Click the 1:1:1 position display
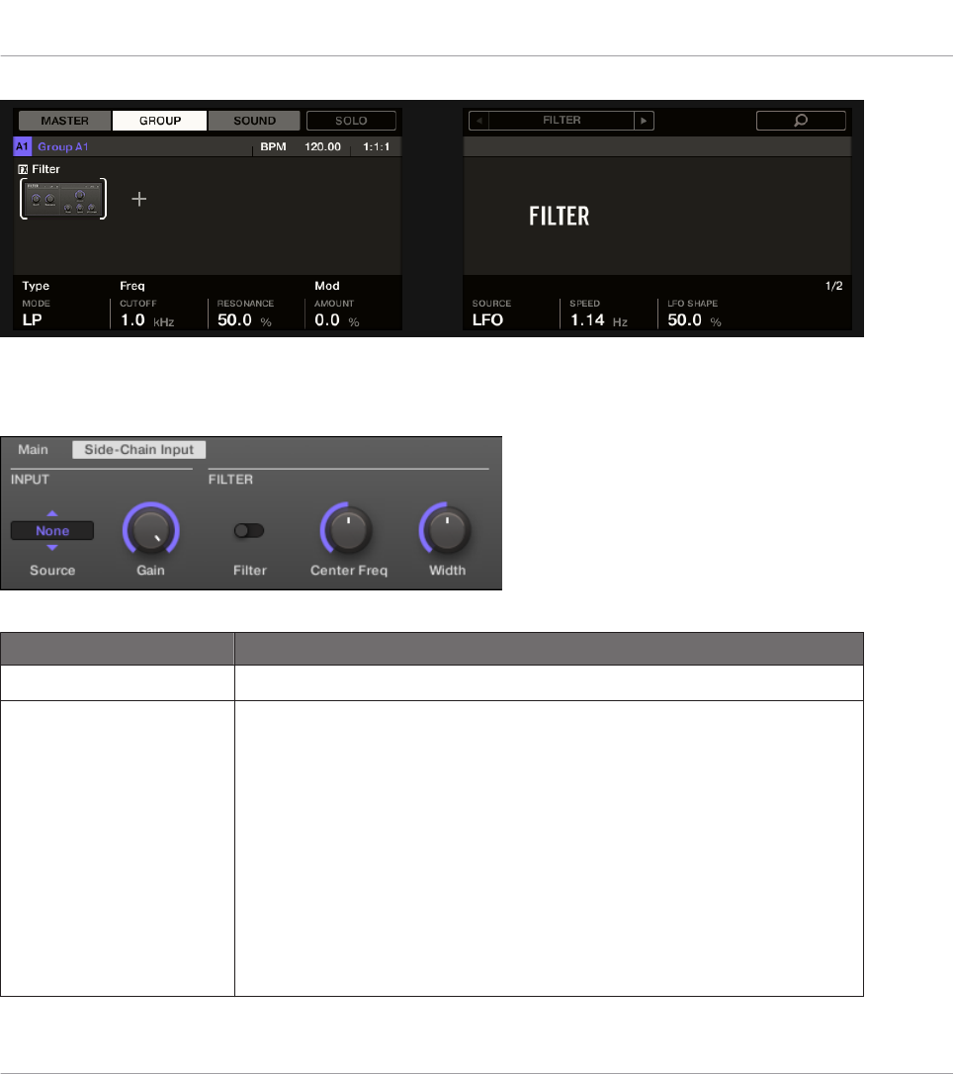The width and height of the screenshot is (954, 1074). click(376, 146)
